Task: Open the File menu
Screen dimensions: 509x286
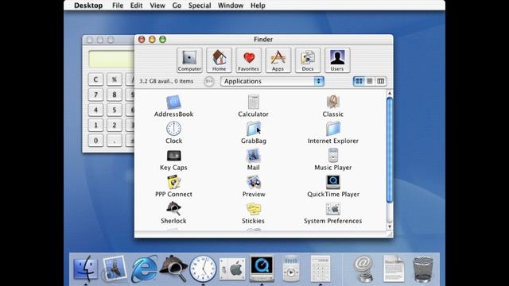Action: (118, 6)
